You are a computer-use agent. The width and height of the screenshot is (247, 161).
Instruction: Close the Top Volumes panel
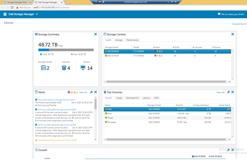(x=232, y=92)
